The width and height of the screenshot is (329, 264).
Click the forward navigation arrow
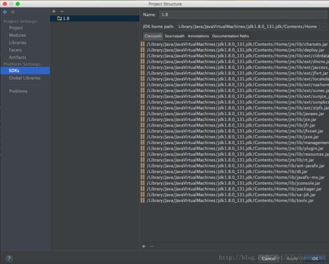pos(13,12)
